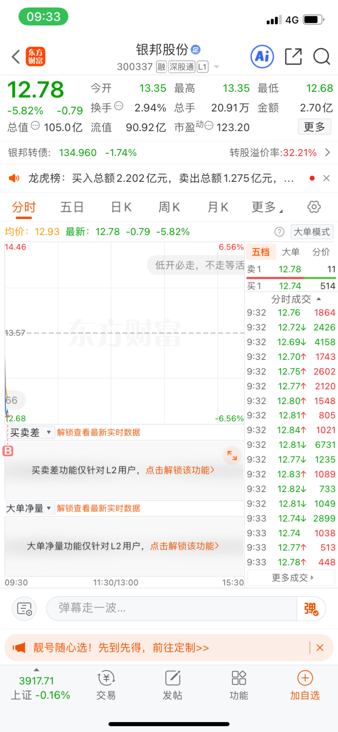Tap the red B marker icon
Screen dimensions: 338x732
[x=8, y=451]
